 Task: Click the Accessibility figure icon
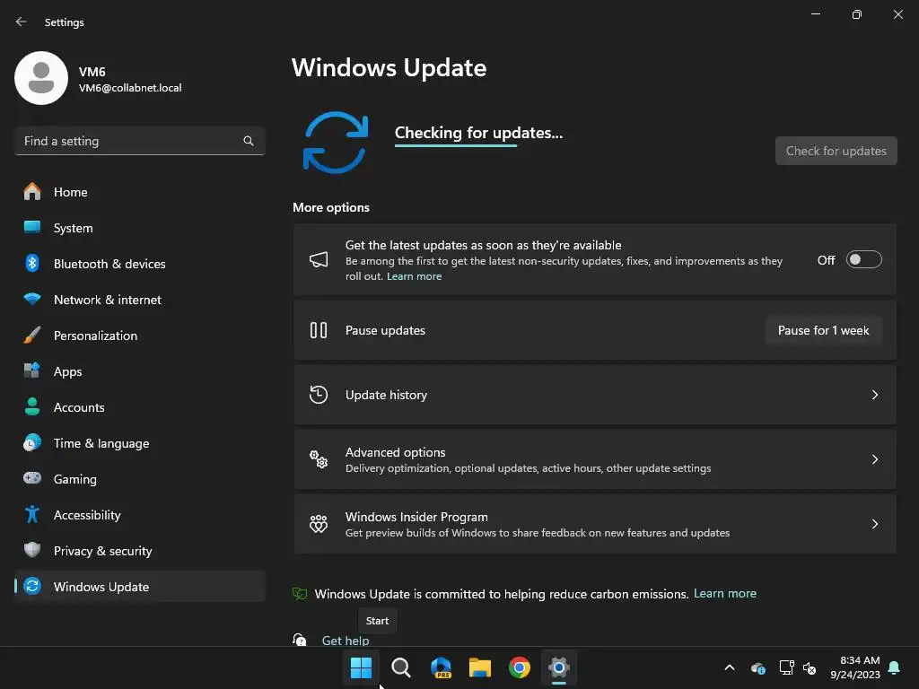pos(32,514)
